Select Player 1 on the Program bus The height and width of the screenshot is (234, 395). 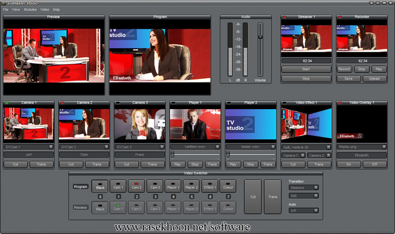(x=173, y=186)
